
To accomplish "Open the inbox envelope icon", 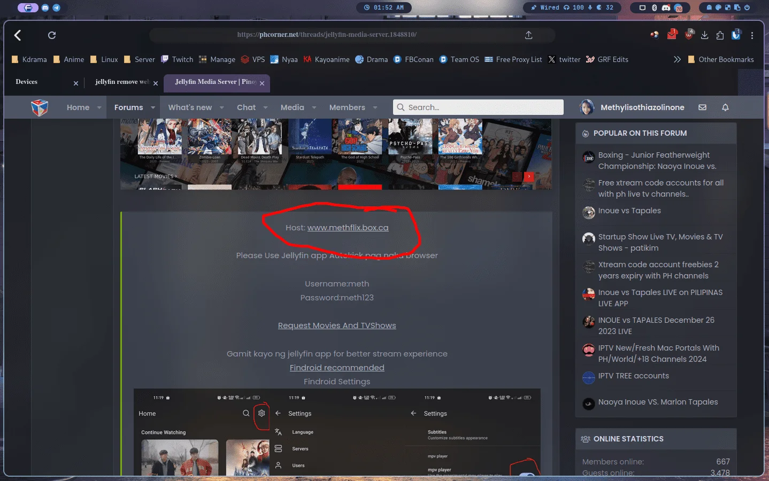I will [703, 107].
